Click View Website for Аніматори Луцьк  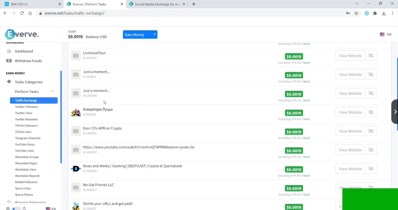[x=350, y=112]
